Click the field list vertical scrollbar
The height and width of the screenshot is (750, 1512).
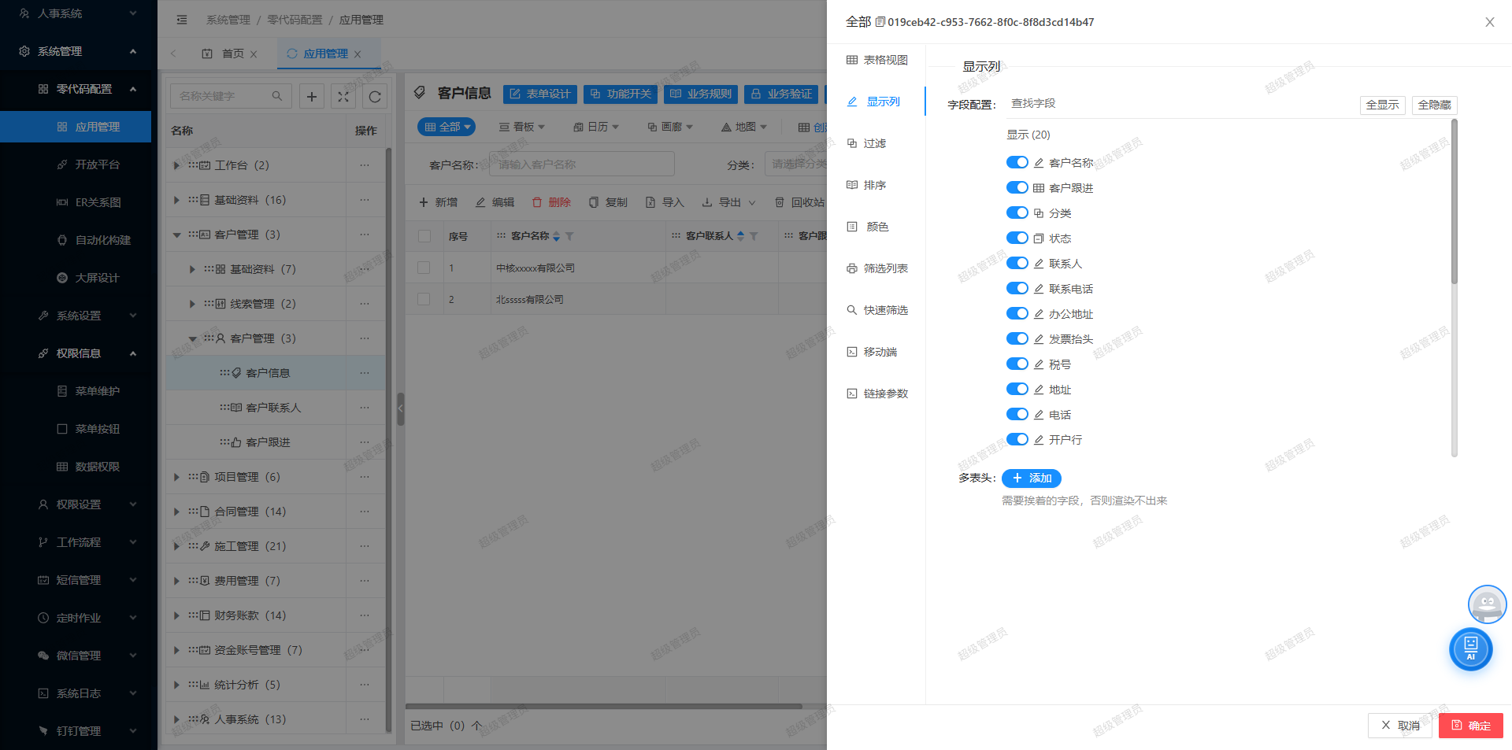point(1454,201)
